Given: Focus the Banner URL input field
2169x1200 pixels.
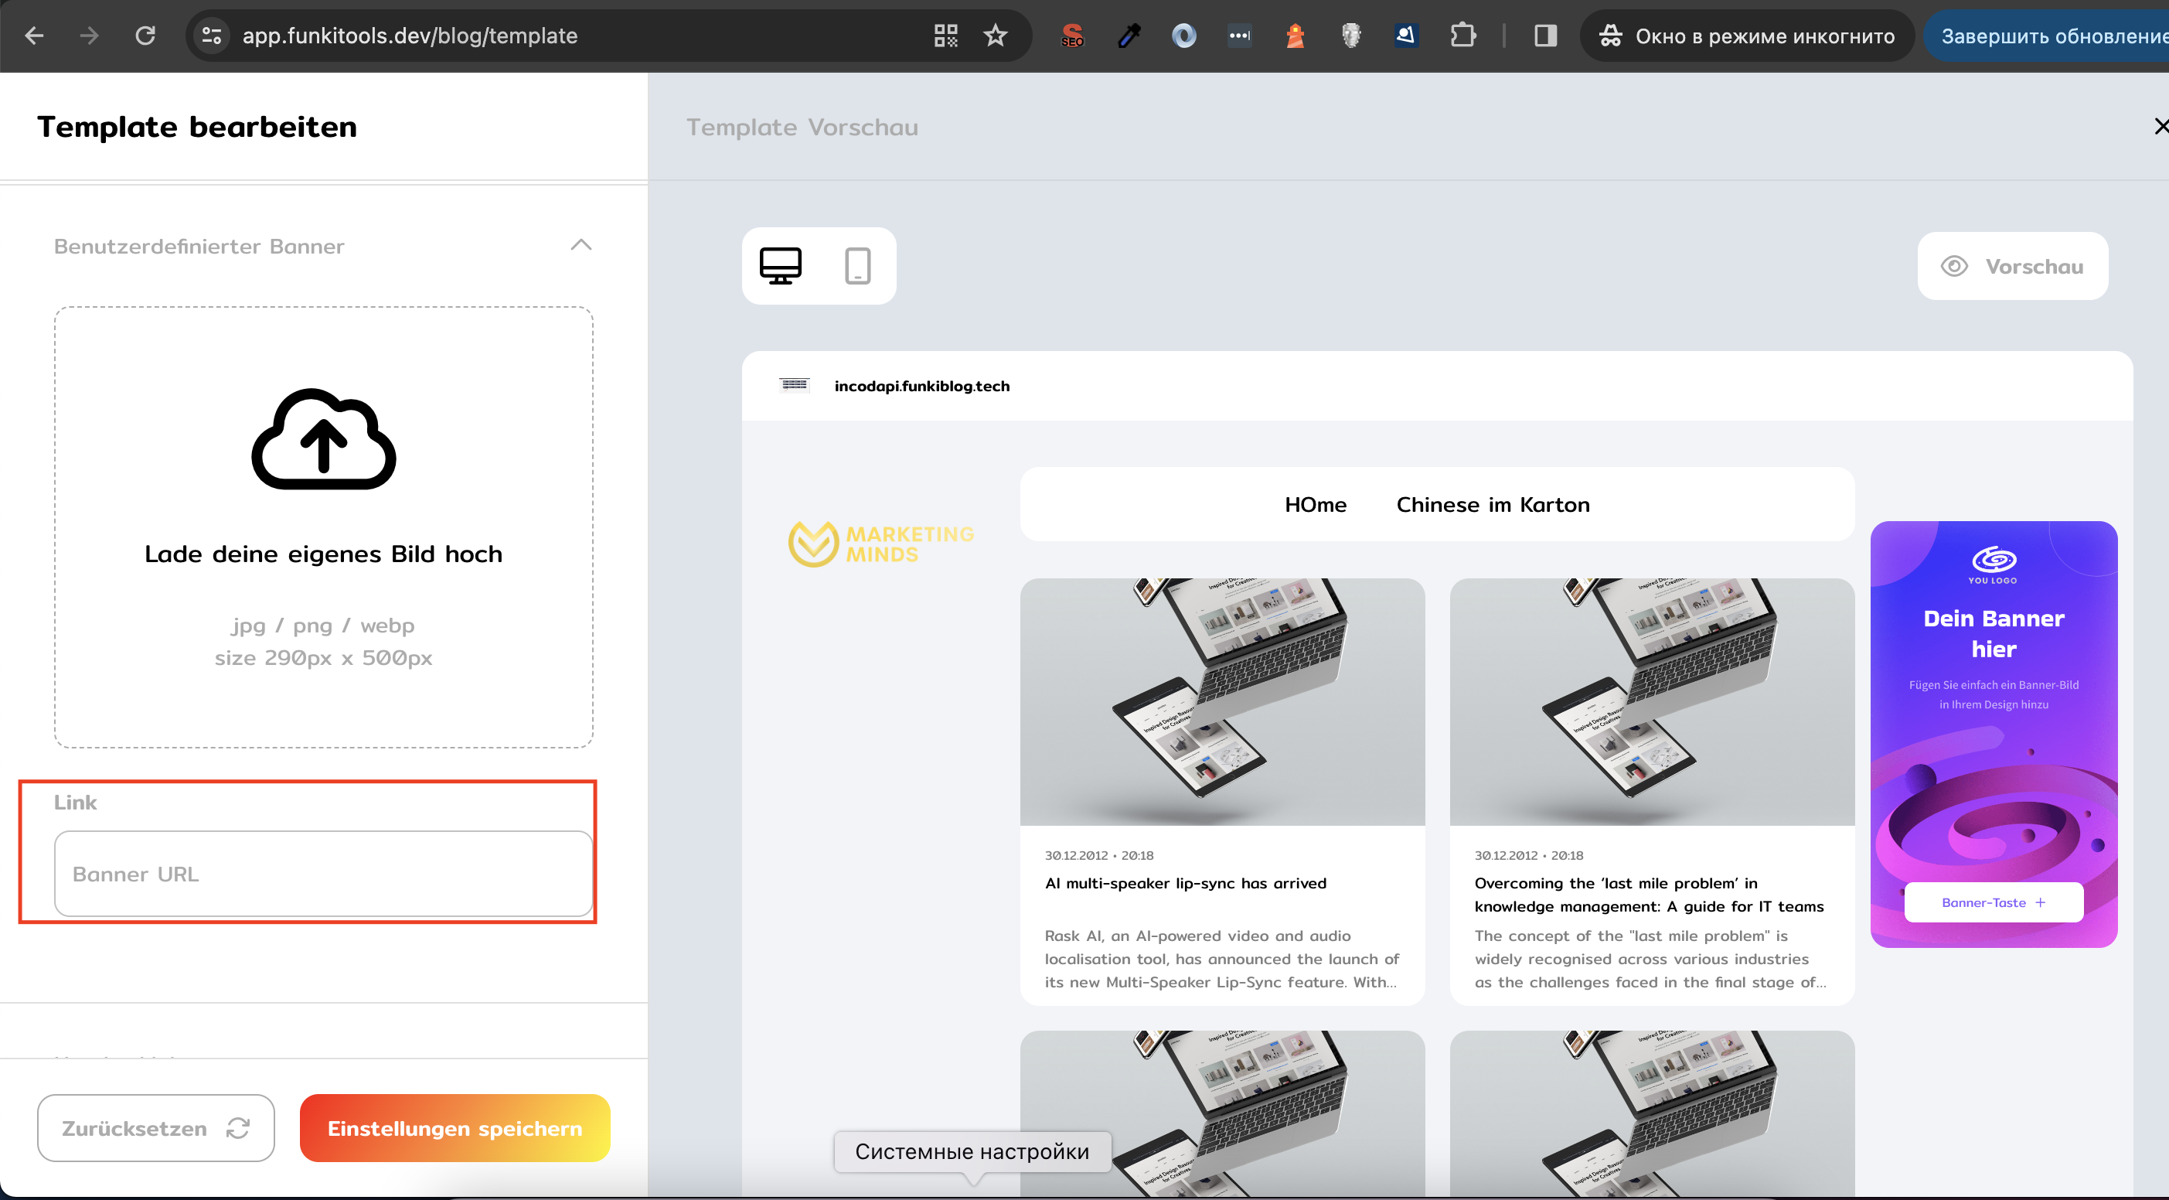Looking at the screenshot, I should click(x=323, y=873).
